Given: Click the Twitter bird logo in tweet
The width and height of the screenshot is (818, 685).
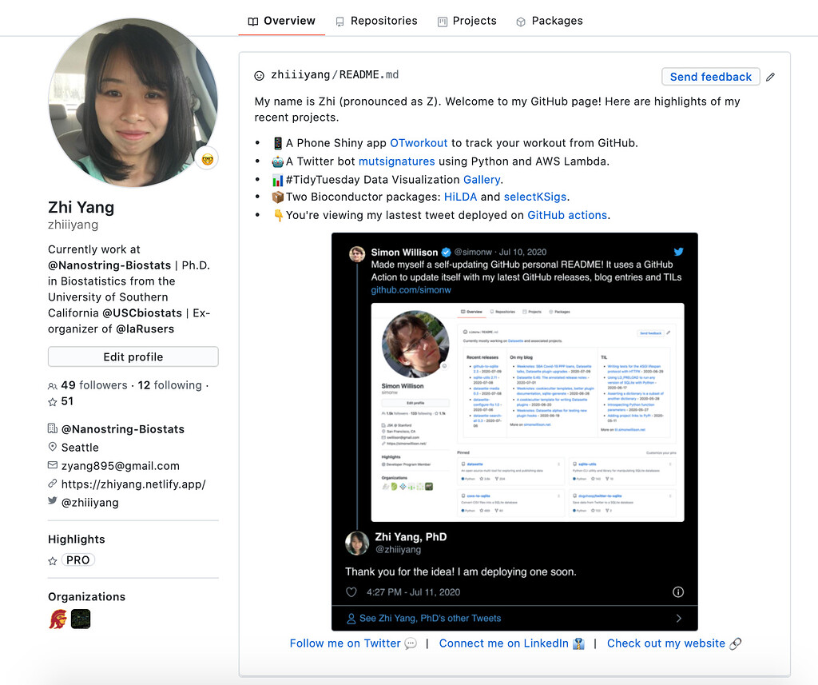Looking at the screenshot, I should coord(678,252).
